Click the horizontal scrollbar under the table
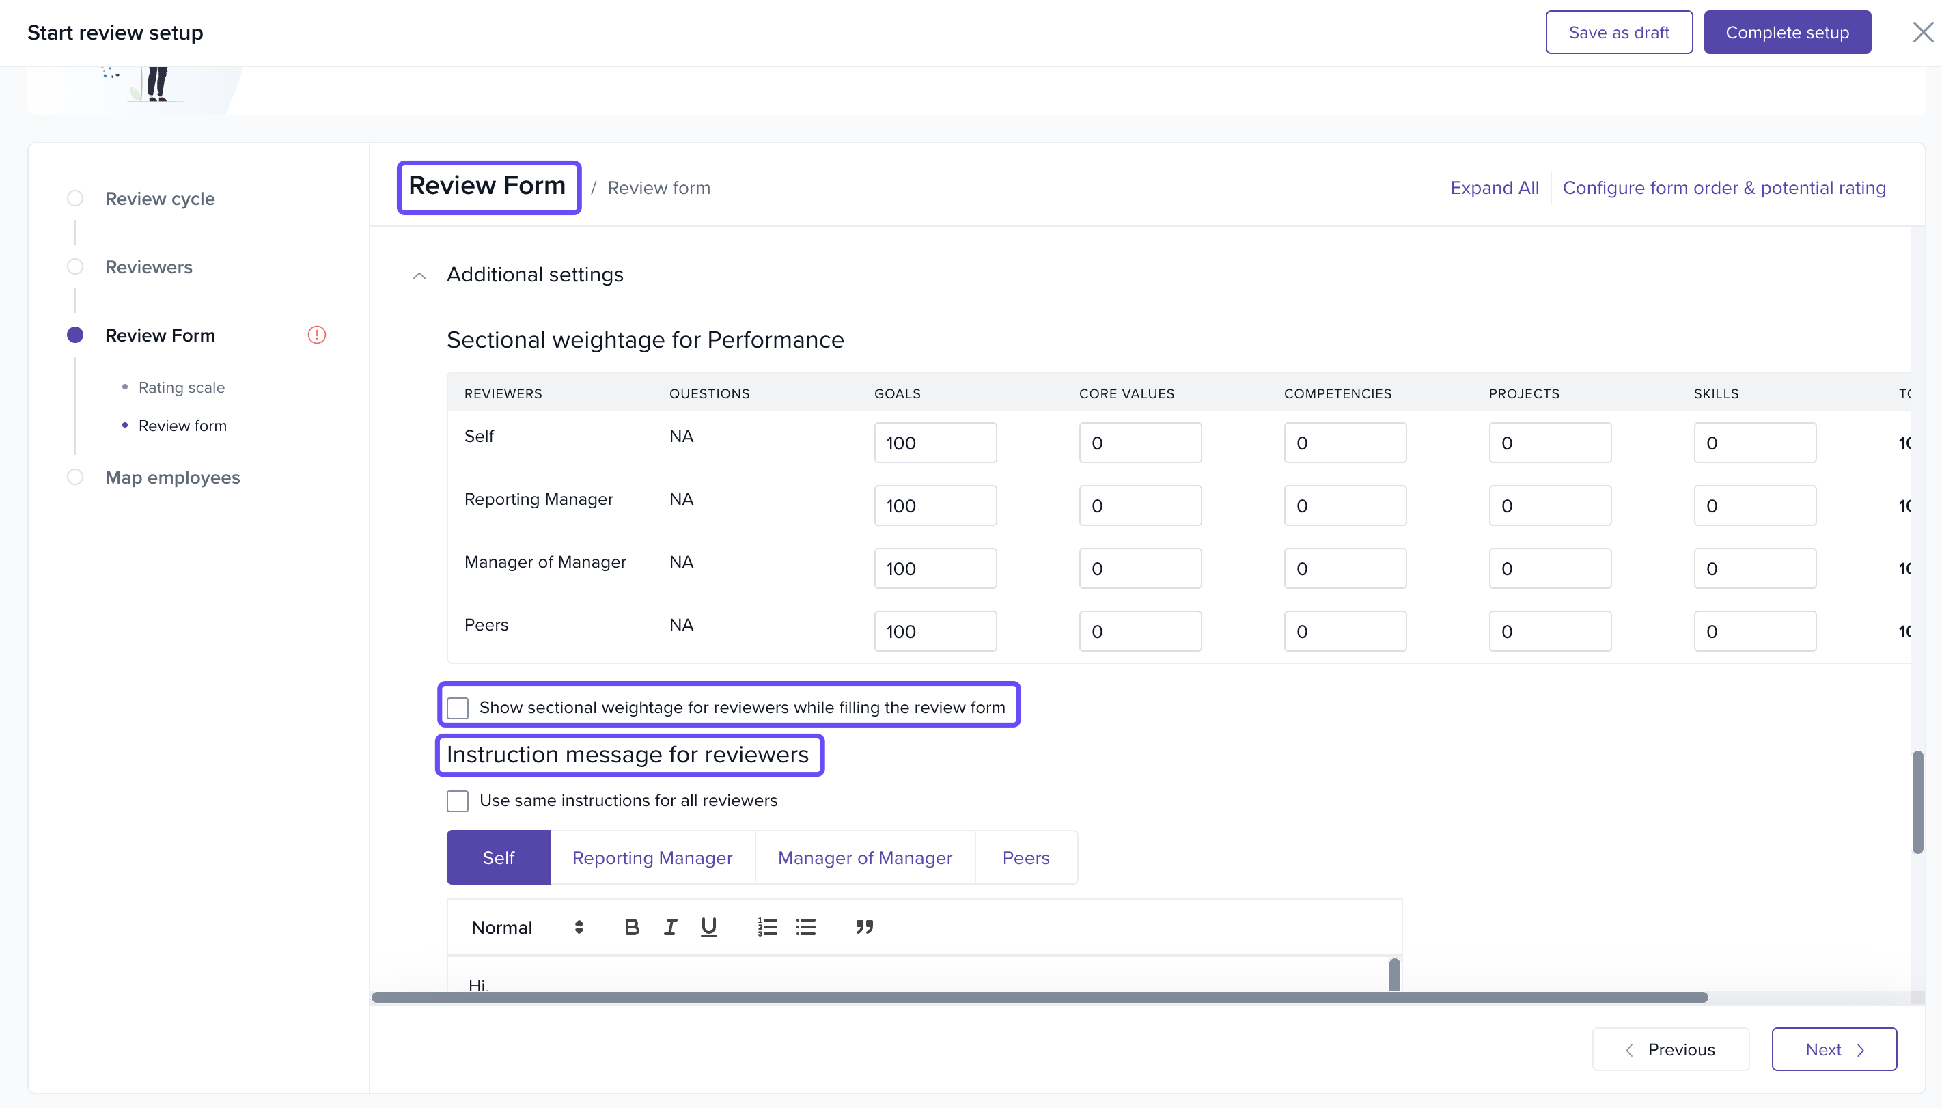The width and height of the screenshot is (1942, 1108). click(1039, 997)
